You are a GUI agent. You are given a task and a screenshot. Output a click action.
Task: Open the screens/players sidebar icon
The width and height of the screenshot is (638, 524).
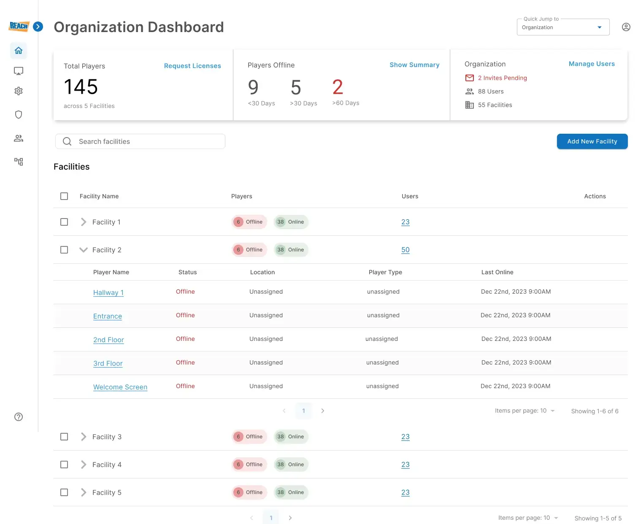pyautogui.click(x=19, y=70)
